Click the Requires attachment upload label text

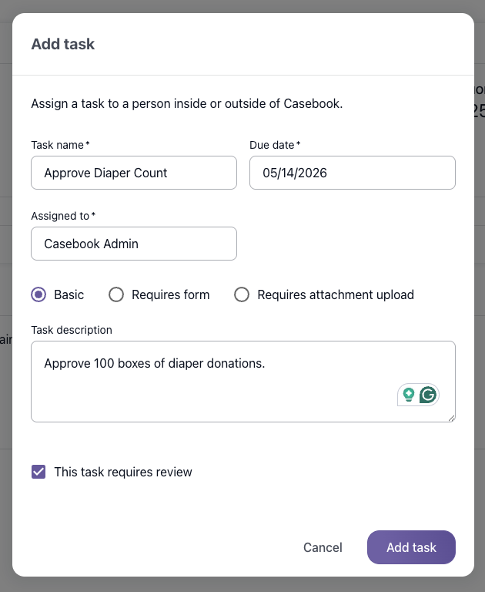[x=336, y=294]
